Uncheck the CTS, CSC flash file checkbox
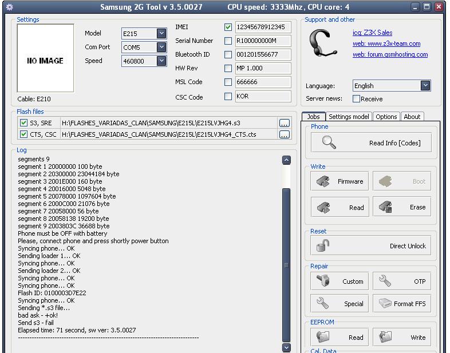Viewport: 450px width, 353px height. [23, 134]
